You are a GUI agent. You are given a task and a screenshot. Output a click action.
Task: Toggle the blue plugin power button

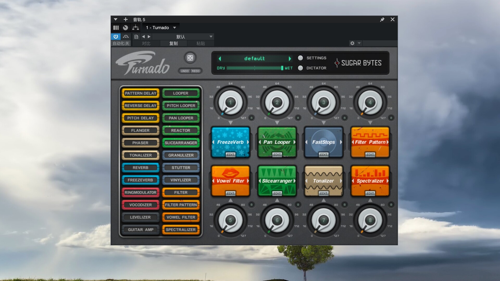[116, 37]
